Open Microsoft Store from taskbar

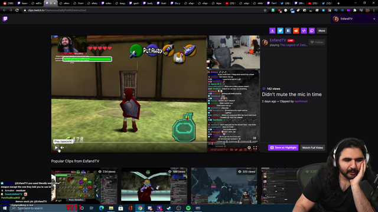tap(120, 208)
